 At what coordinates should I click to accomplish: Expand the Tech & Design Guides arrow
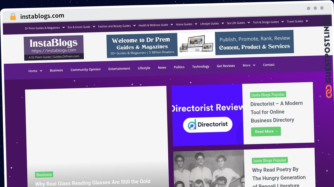pyautogui.click(x=282, y=21)
